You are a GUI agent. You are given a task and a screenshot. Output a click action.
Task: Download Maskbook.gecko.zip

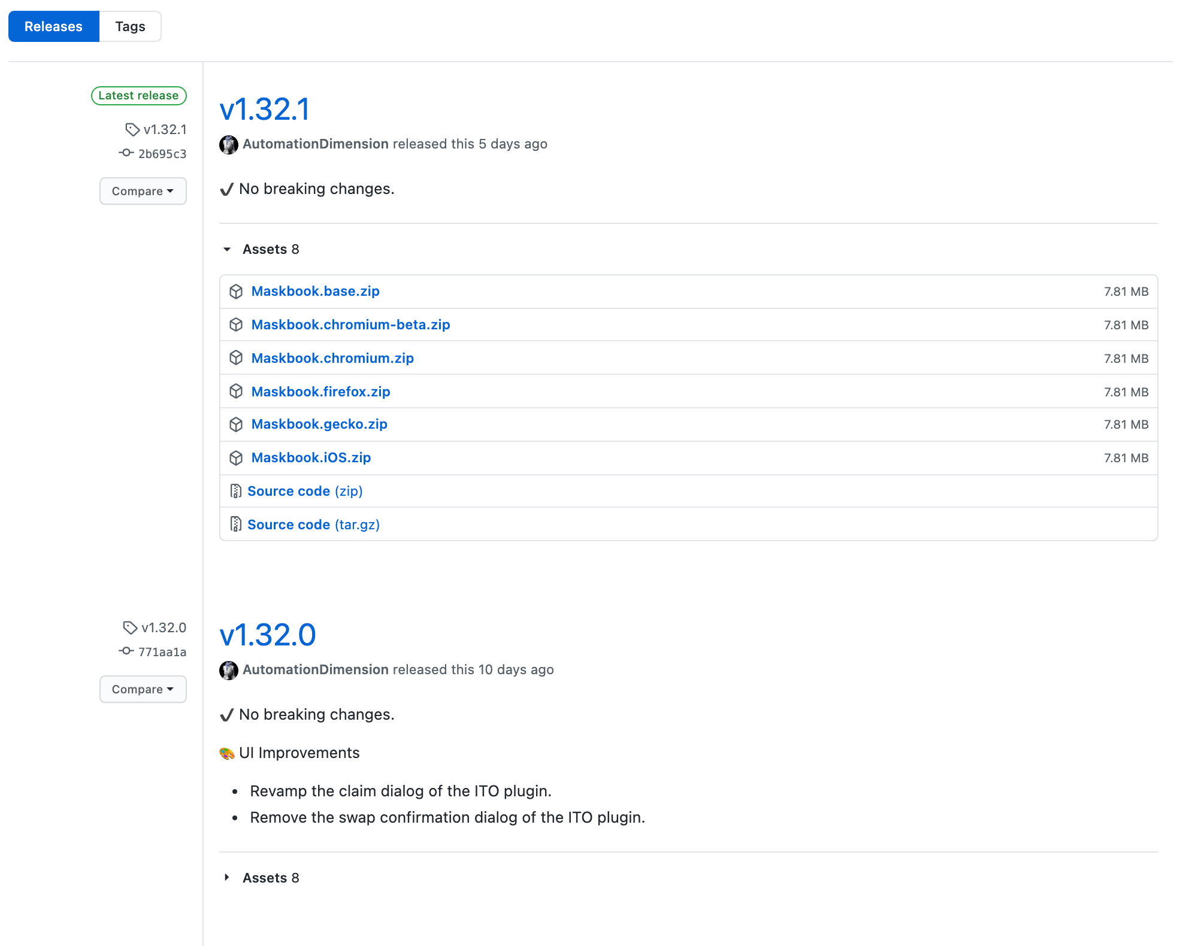coord(320,425)
